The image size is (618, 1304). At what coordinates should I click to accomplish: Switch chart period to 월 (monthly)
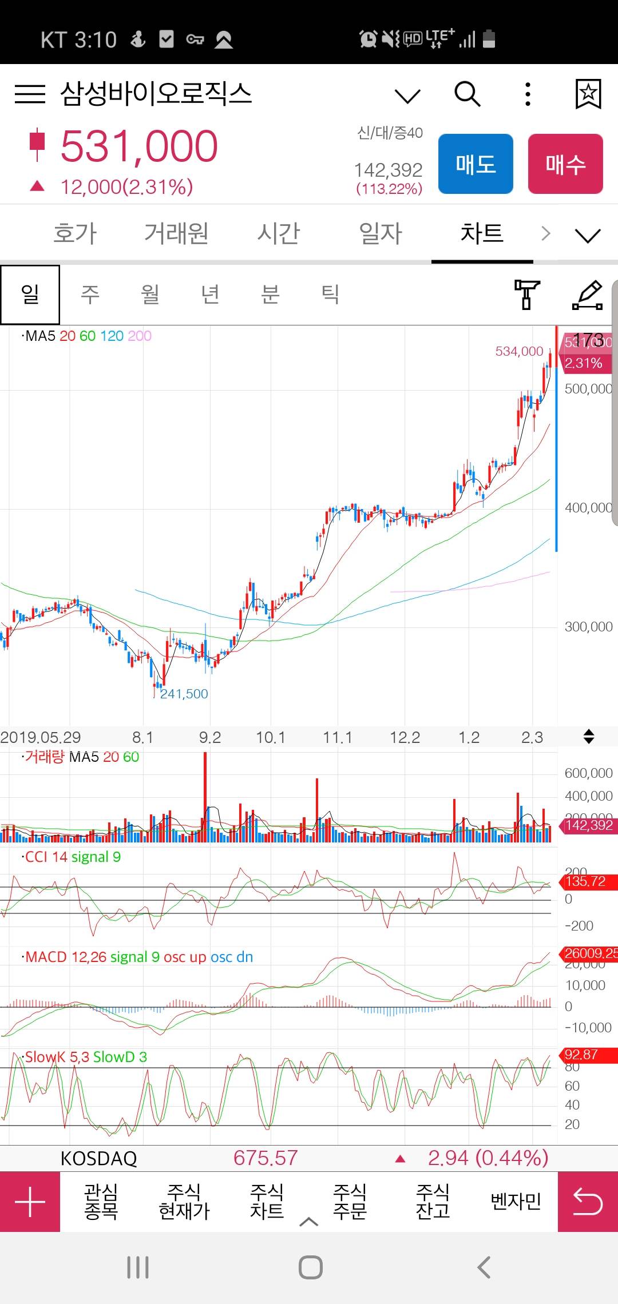pos(150,294)
